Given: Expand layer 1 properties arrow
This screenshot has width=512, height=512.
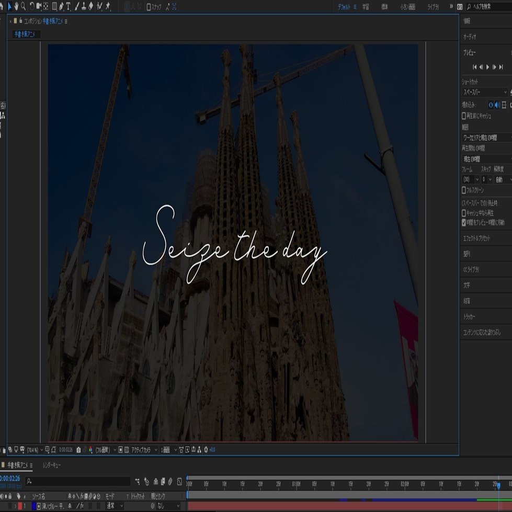Looking at the screenshot, I should pyautogui.click(x=15, y=506).
